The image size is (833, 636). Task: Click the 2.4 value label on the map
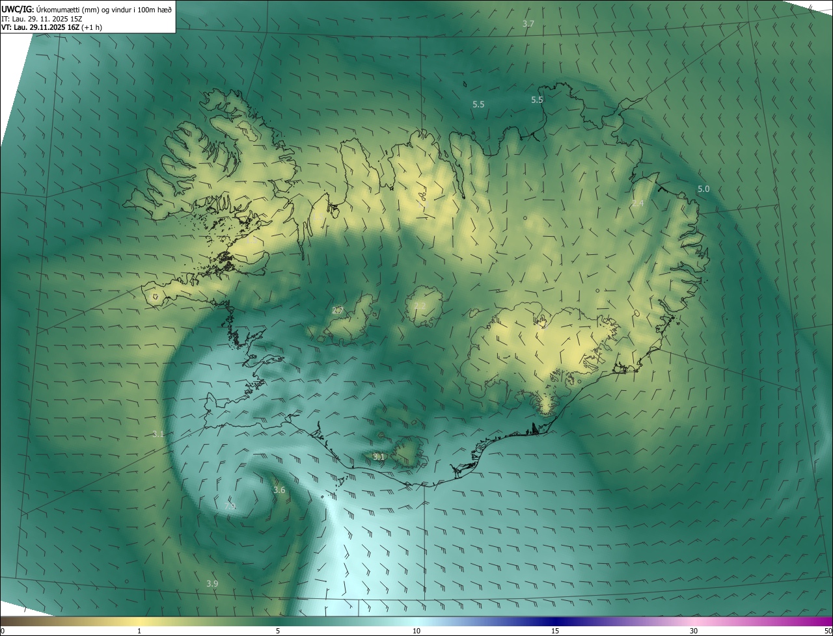[638, 204]
